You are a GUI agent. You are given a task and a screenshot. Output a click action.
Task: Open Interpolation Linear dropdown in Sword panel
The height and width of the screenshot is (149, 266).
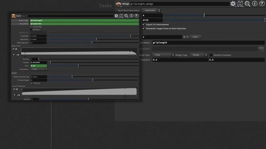tap(39, 69)
